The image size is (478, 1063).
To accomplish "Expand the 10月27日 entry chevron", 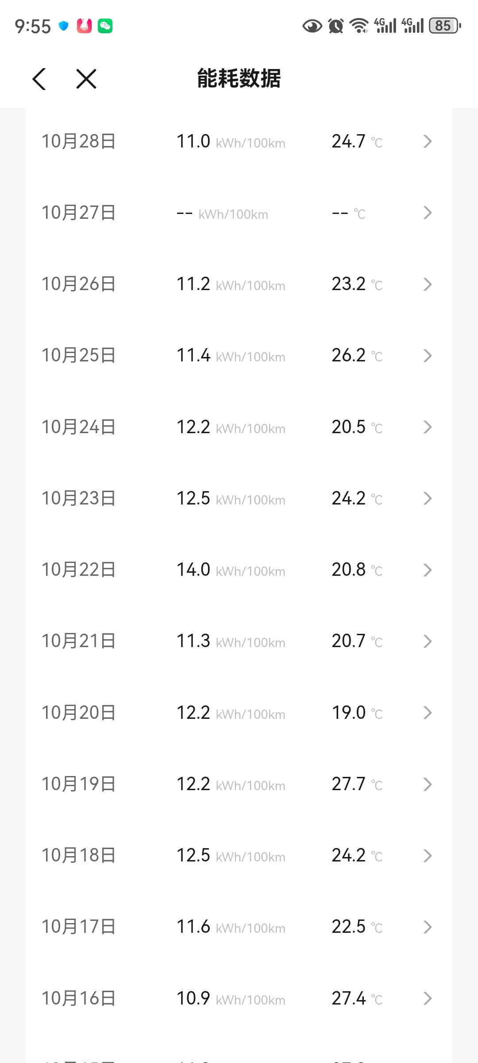I will click(427, 213).
